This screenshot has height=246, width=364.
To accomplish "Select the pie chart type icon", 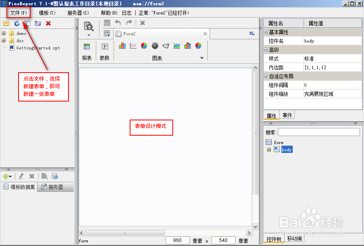I will pos(144,46).
